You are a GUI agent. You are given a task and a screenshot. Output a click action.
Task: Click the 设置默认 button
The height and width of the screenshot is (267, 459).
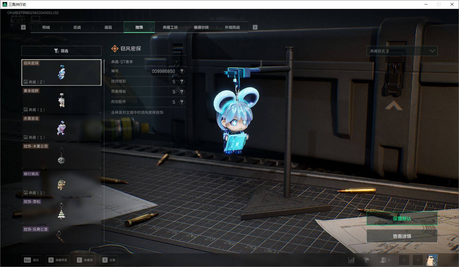click(402, 219)
